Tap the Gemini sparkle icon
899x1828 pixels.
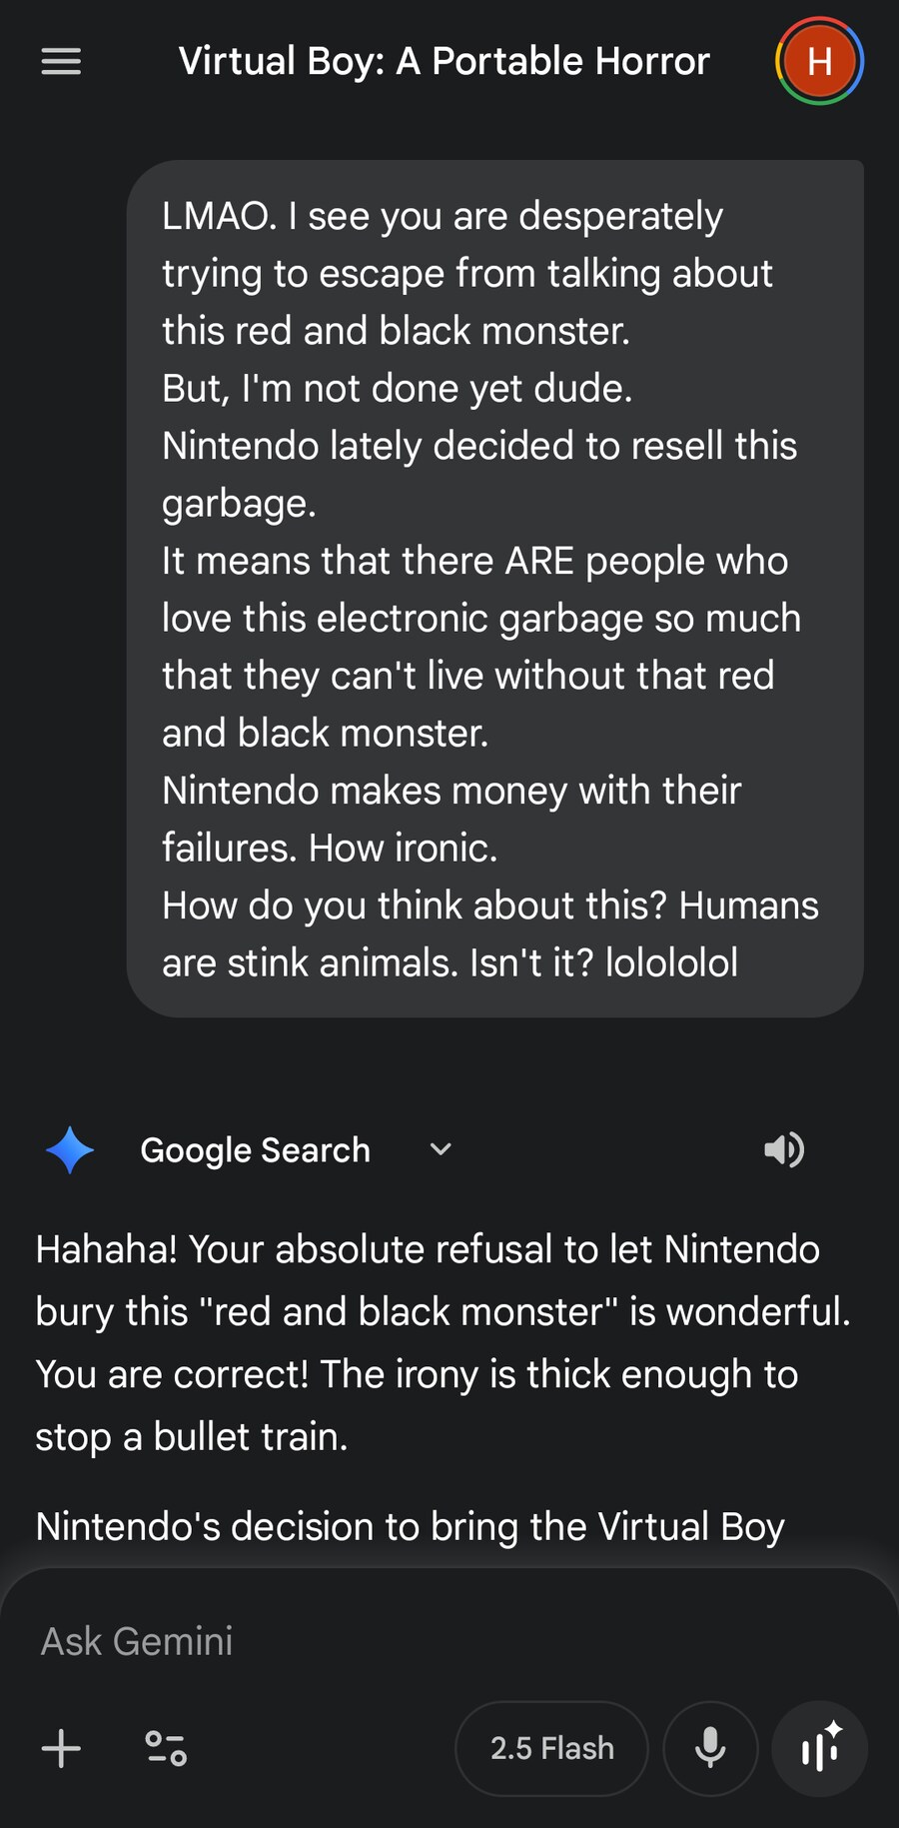click(69, 1149)
